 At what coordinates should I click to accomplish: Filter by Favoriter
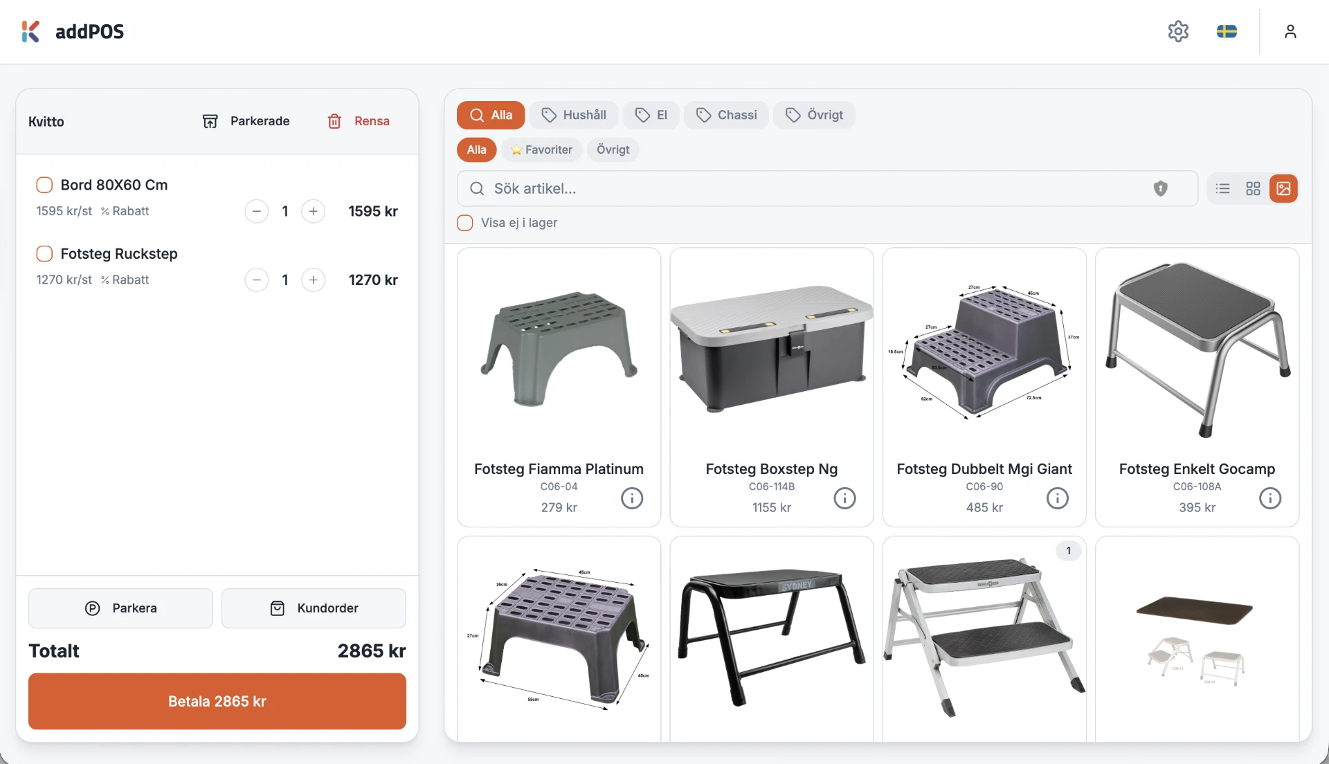pyautogui.click(x=542, y=149)
